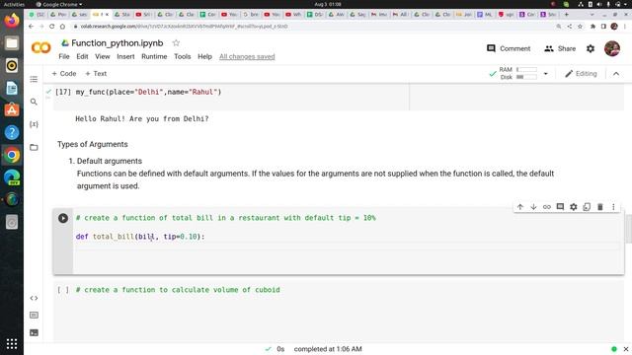Viewport: 632px width, 355px height.
Task: Open a new browser tab
Action: [566, 15]
